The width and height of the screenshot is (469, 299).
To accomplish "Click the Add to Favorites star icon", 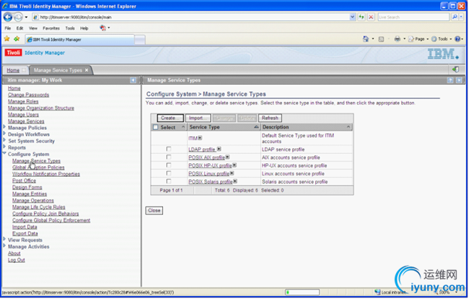I will (17, 38).
